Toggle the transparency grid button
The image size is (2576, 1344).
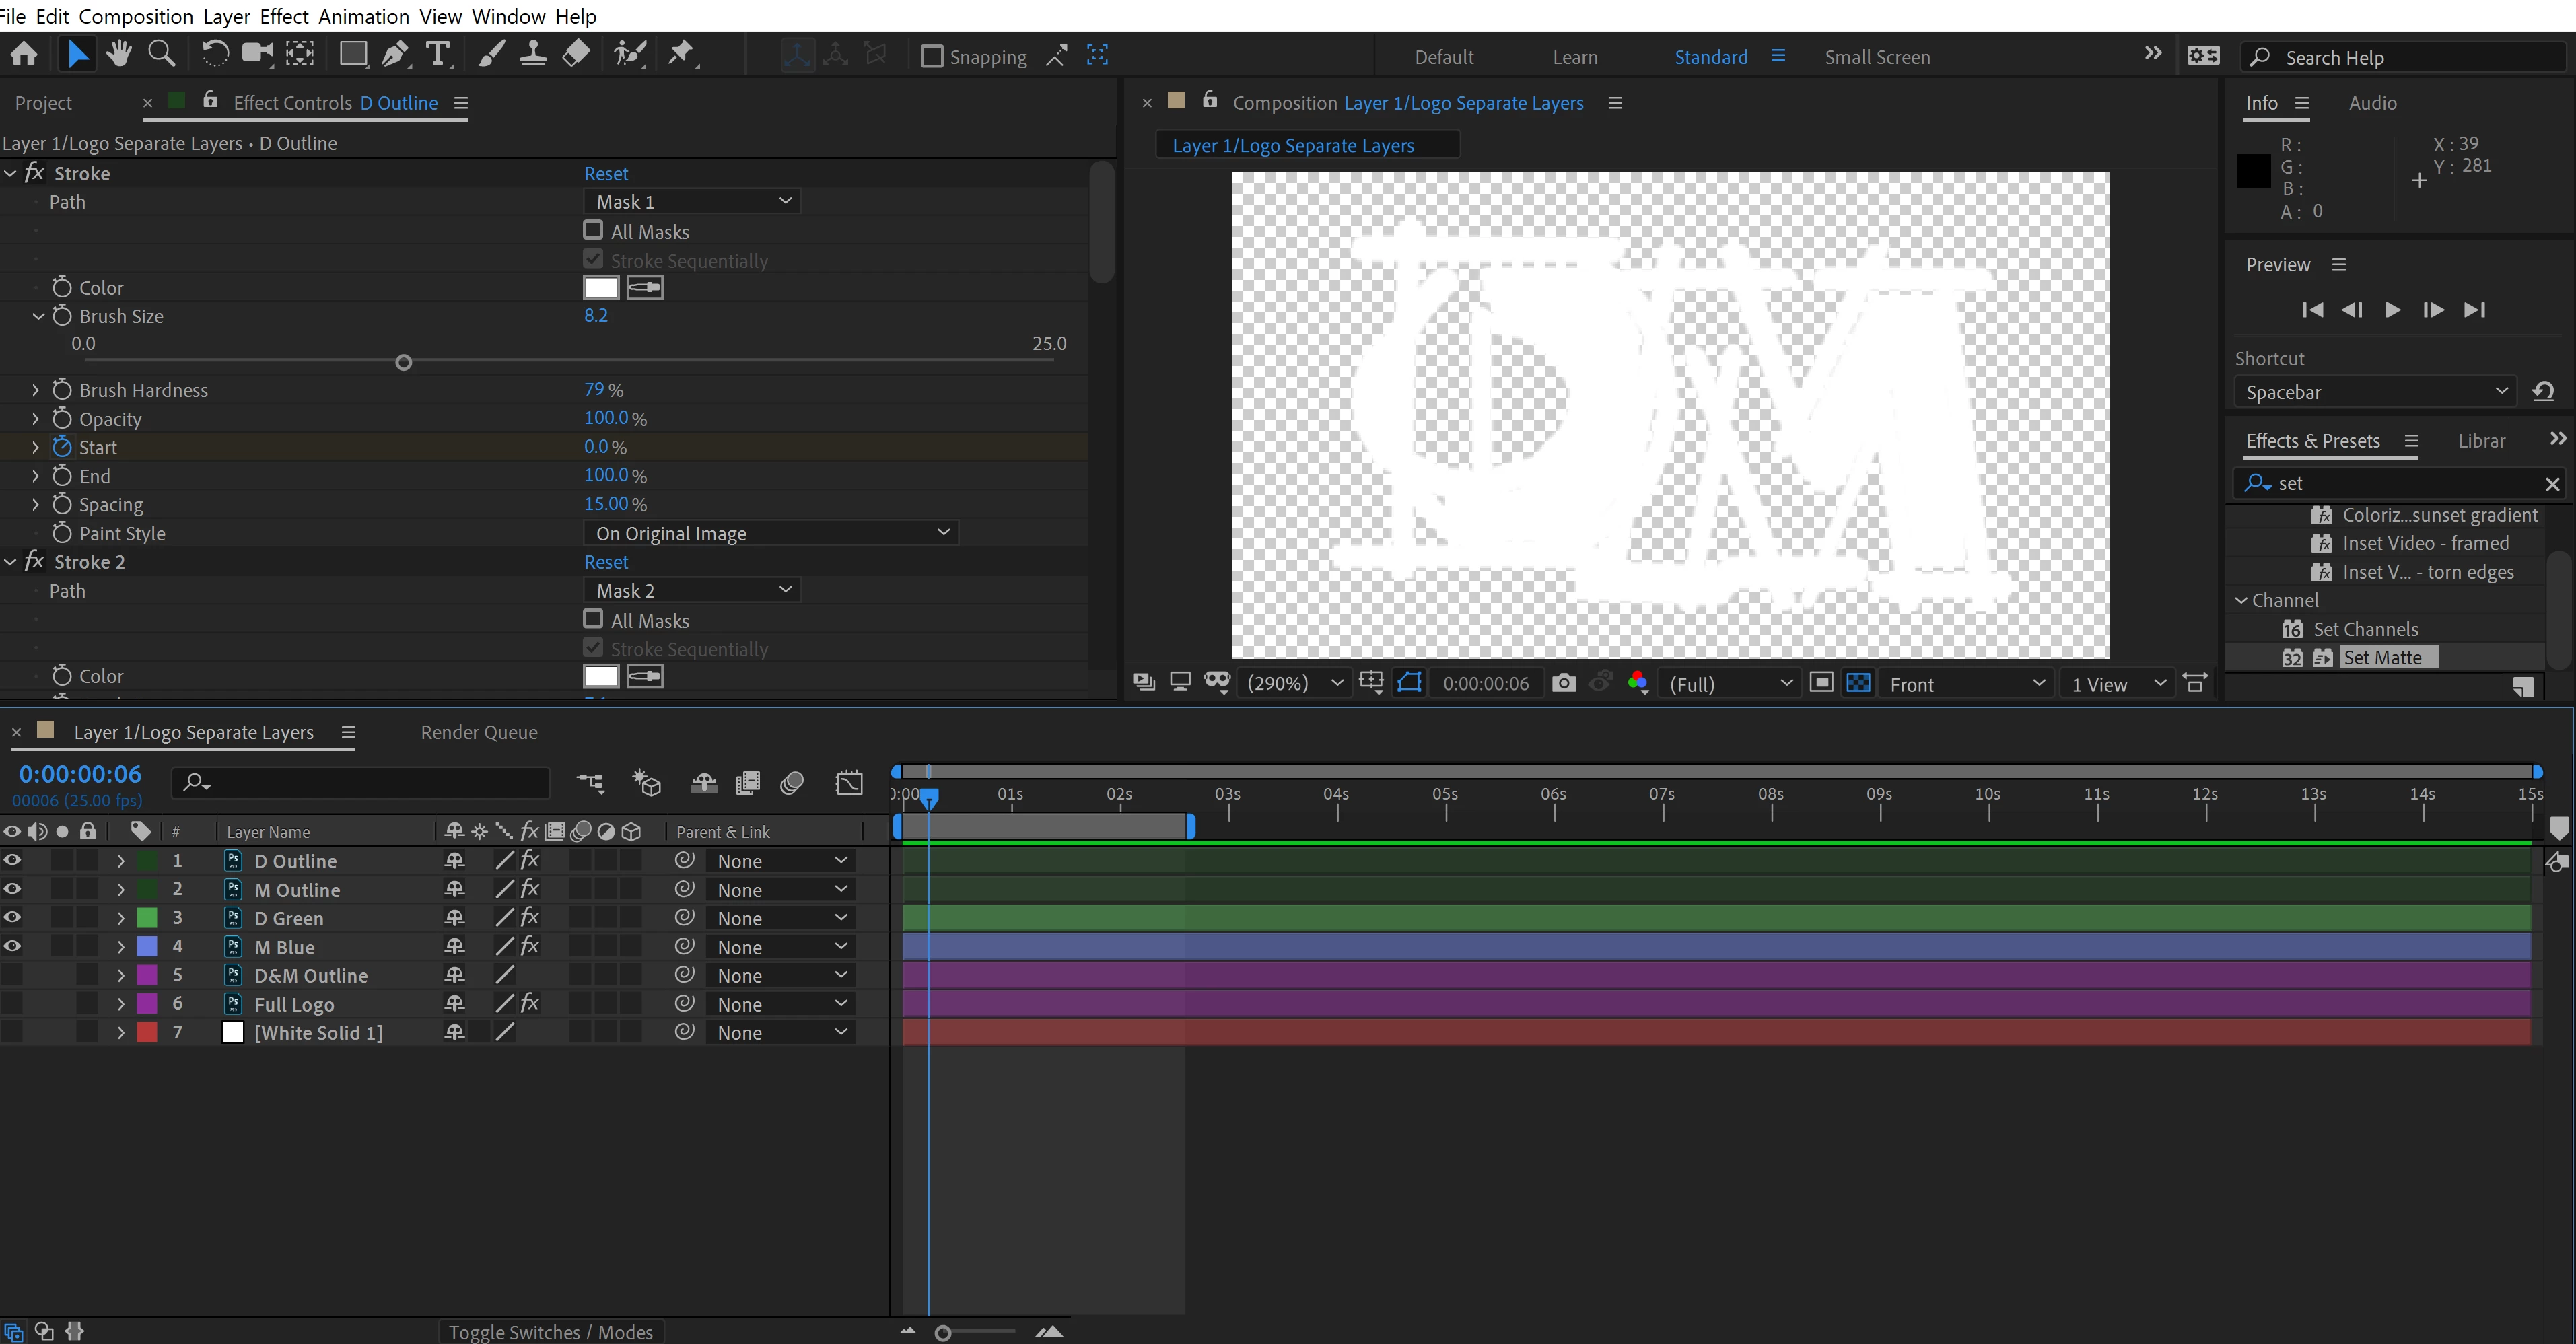tap(1858, 683)
